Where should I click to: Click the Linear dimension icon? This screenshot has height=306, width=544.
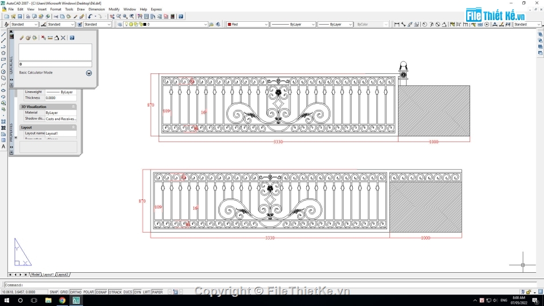[397, 24]
